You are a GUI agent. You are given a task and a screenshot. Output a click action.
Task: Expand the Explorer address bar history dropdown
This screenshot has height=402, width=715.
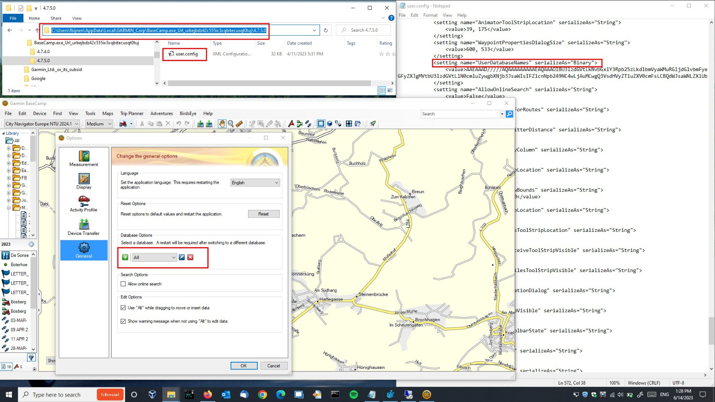(x=314, y=30)
